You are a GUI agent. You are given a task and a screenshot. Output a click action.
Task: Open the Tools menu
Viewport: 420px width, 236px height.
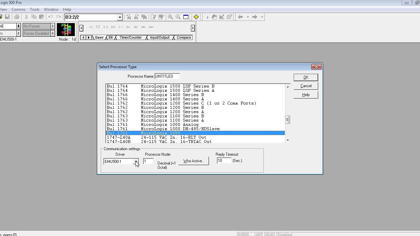click(34, 10)
